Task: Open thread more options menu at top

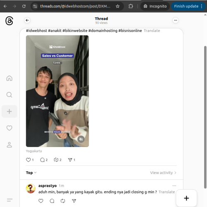Action: pyautogui.click(x=176, y=20)
